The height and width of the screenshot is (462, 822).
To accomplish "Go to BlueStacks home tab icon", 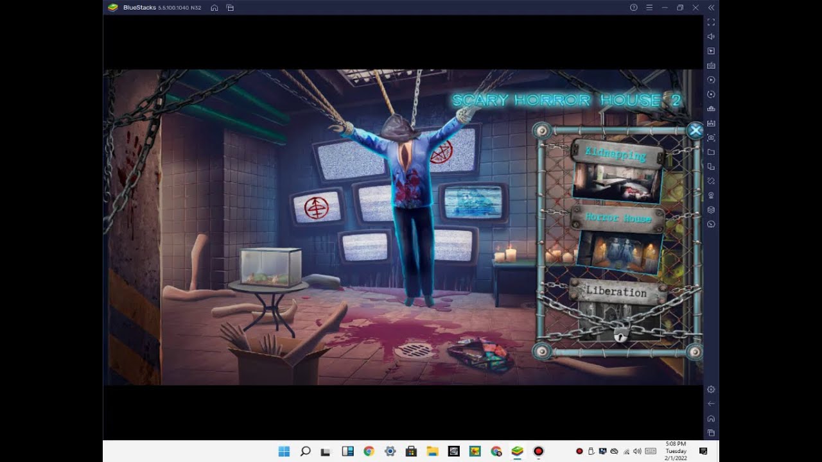I will pos(214,8).
